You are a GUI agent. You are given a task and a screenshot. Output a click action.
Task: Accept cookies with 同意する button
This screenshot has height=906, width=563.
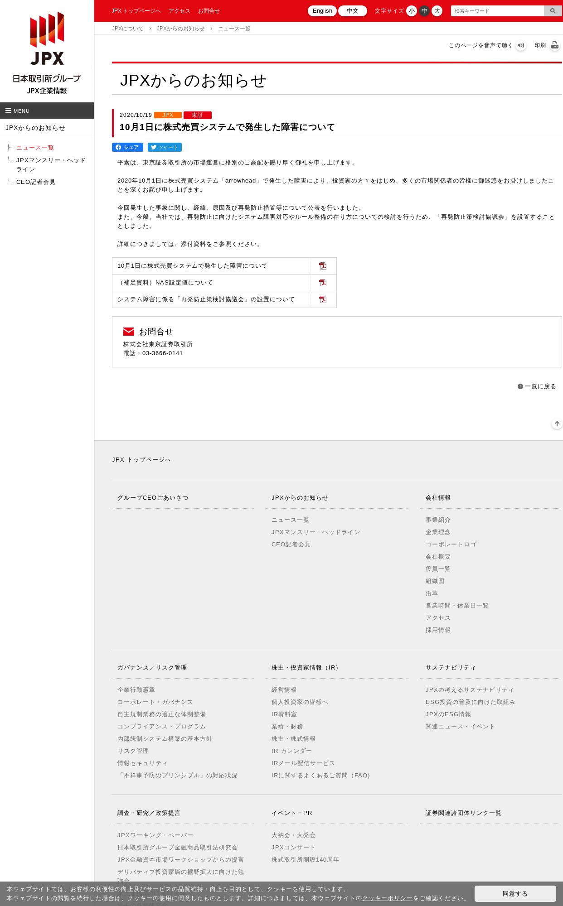[x=515, y=894]
